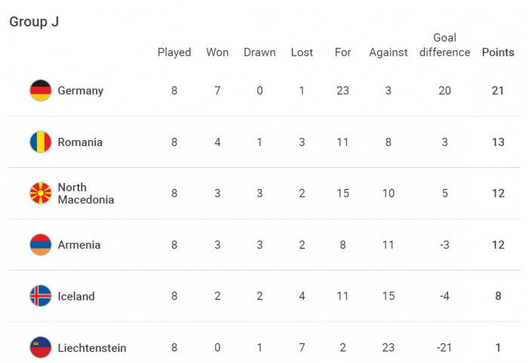Click the Points column header
528x363 pixels.
[498, 53]
